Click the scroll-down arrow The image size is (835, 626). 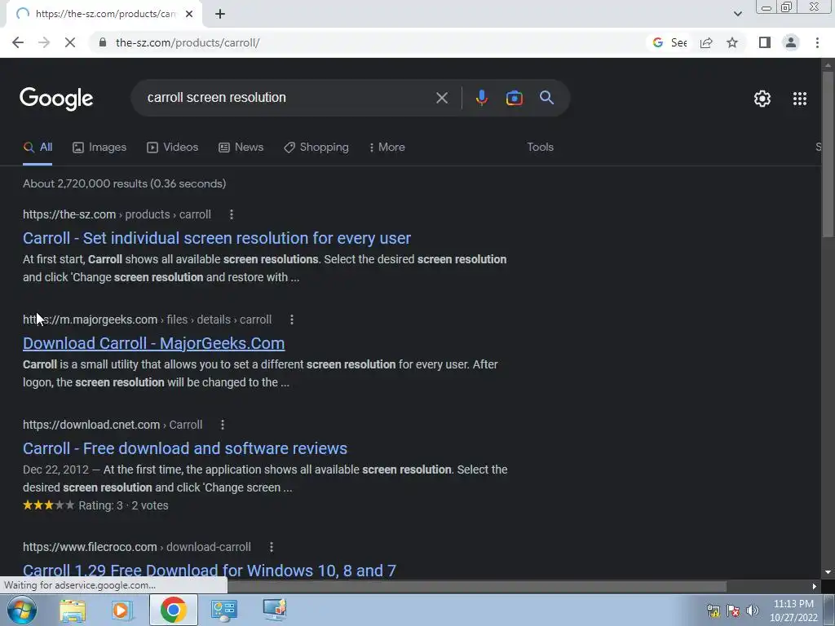click(828, 572)
